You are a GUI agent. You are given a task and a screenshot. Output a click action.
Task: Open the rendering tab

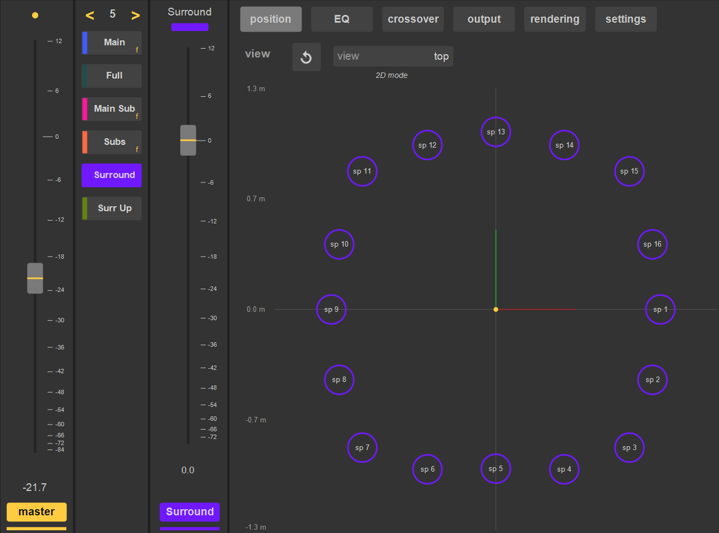click(x=555, y=19)
